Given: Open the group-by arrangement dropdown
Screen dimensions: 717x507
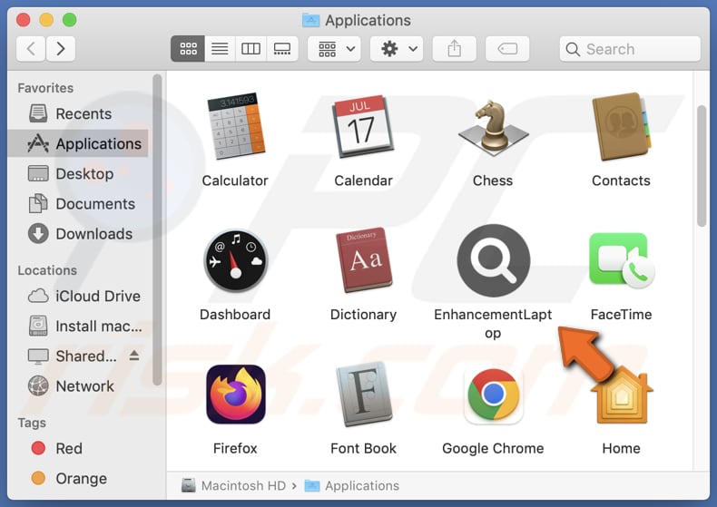Looking at the screenshot, I should click(334, 48).
